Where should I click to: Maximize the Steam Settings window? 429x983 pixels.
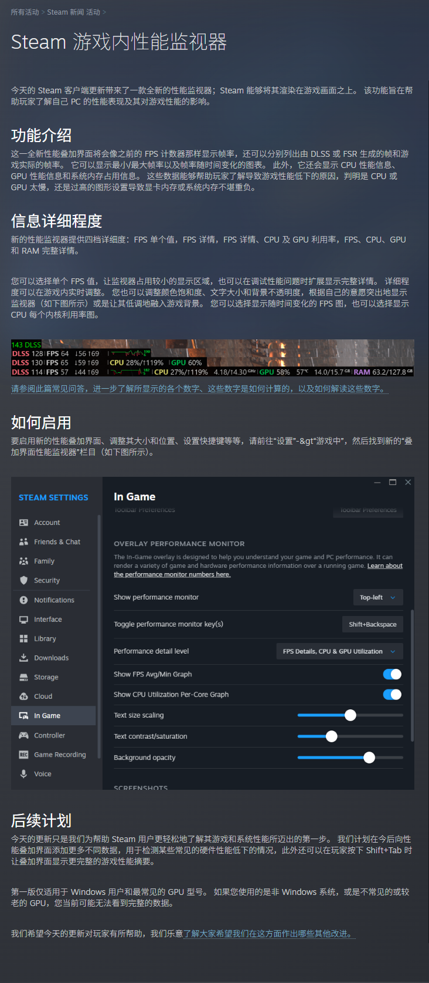coord(393,482)
